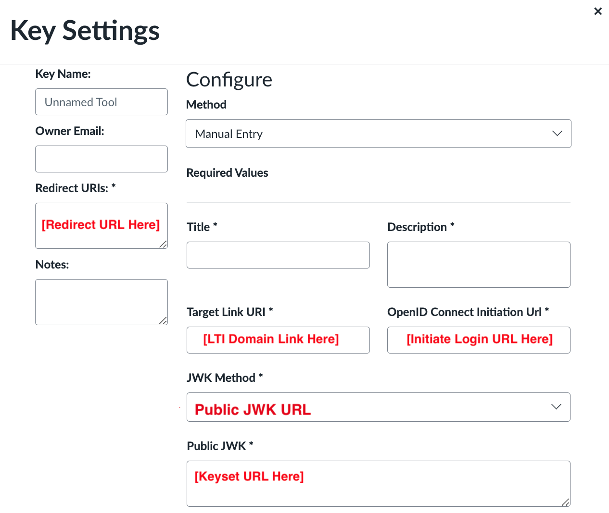Image resolution: width=609 pixels, height=513 pixels.
Task: Open the Method dropdown showing Manual Entry
Action: point(378,134)
